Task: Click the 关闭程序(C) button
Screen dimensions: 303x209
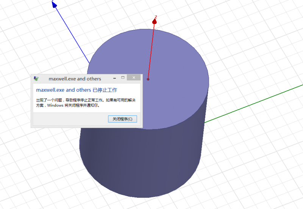Action: pyautogui.click(x=122, y=119)
